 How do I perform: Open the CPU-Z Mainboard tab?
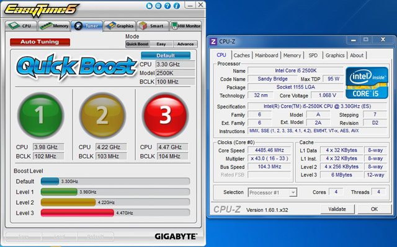pos(266,55)
